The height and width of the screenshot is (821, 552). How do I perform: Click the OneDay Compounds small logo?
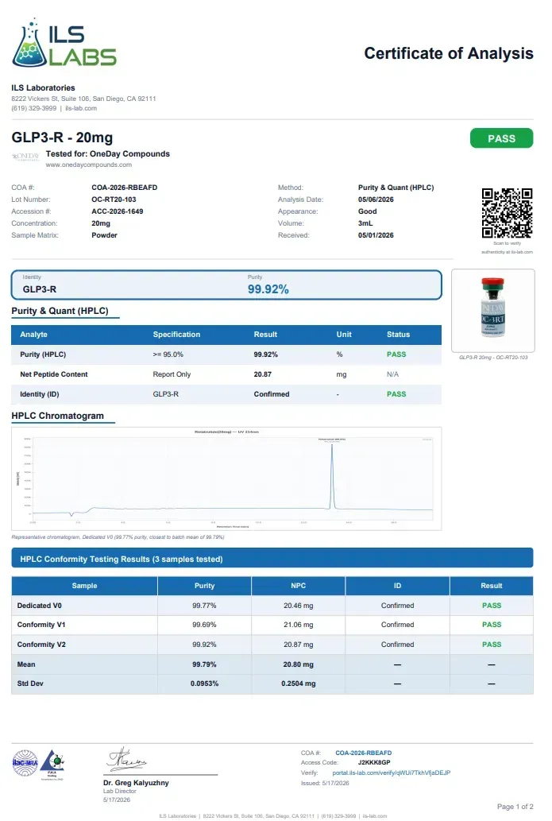coord(26,157)
